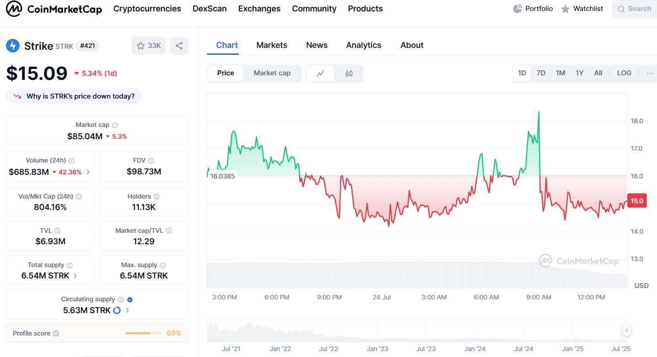Click the blue verified badge on Circulating supply
The height and width of the screenshot is (357, 657).
130,299
